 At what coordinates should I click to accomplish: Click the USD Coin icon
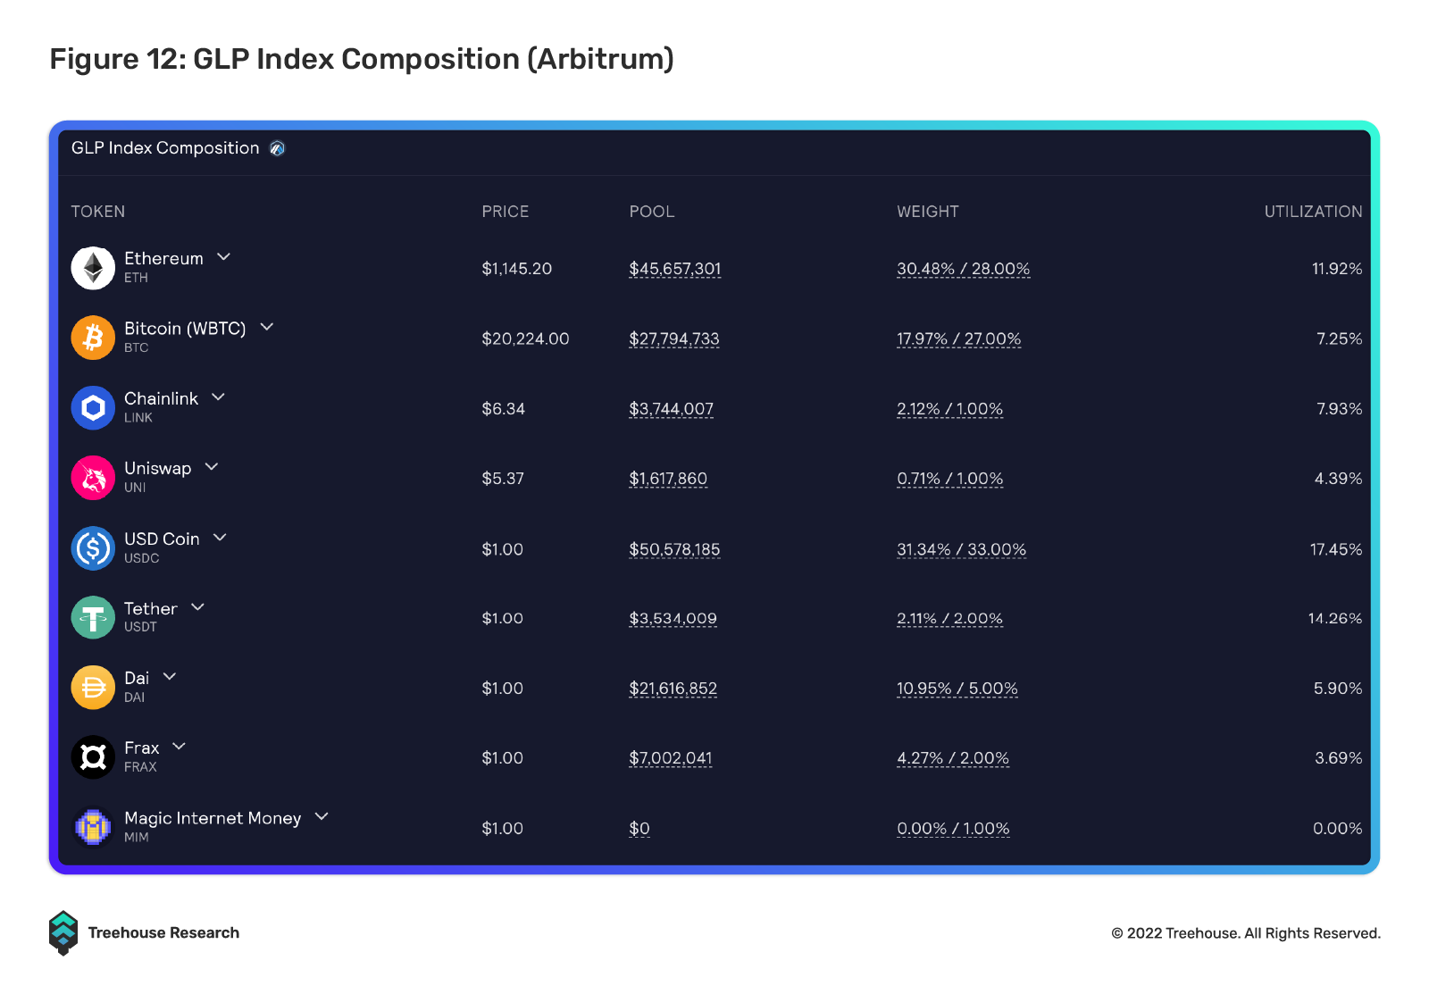click(93, 548)
